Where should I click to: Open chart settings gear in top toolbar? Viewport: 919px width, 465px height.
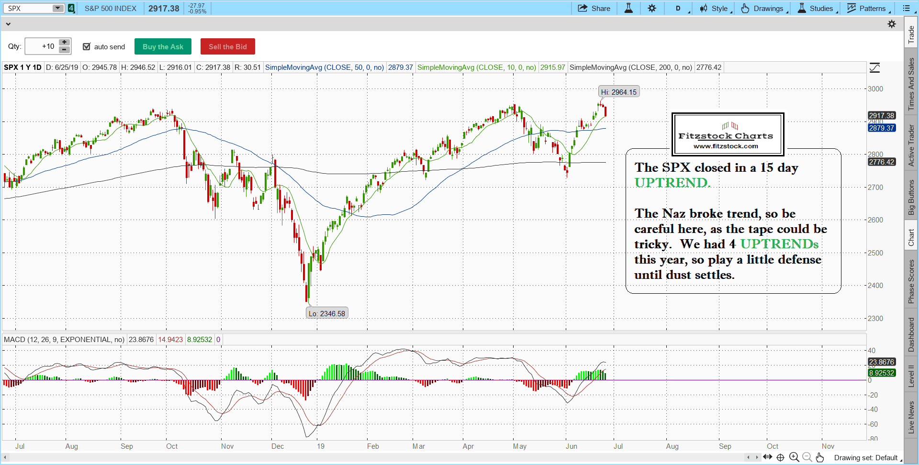pyautogui.click(x=652, y=8)
